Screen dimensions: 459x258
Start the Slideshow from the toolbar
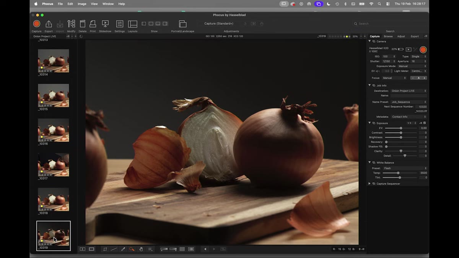coord(105,24)
